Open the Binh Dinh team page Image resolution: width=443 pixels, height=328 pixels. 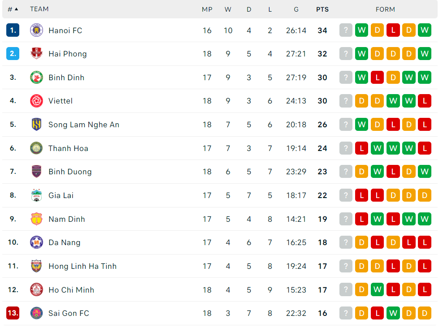click(67, 77)
